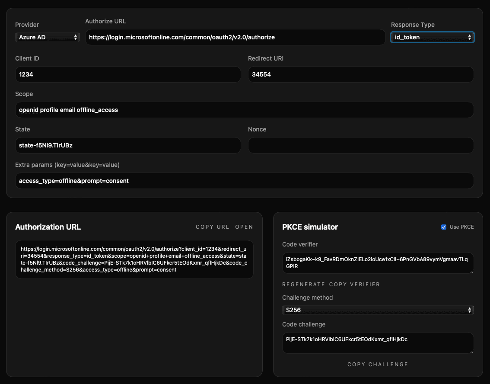Click COPY VERIFIER in the PKCE simulator

[356, 284]
